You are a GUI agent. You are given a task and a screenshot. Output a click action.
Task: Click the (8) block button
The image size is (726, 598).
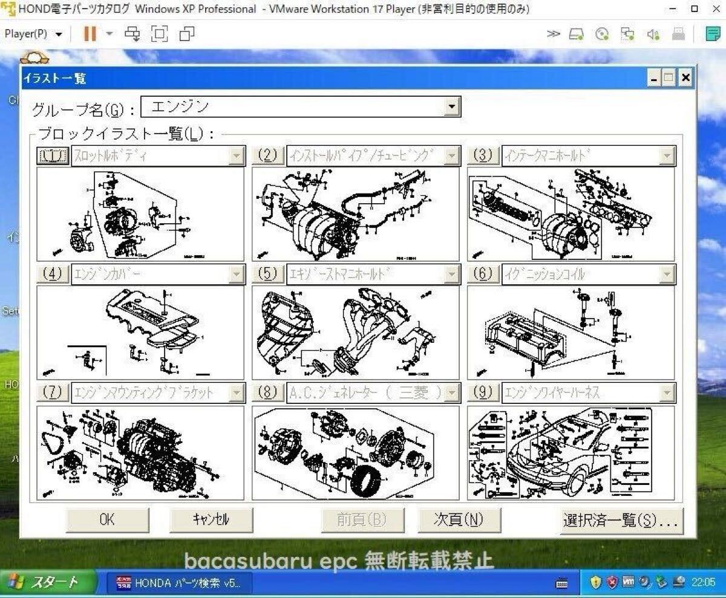267,393
